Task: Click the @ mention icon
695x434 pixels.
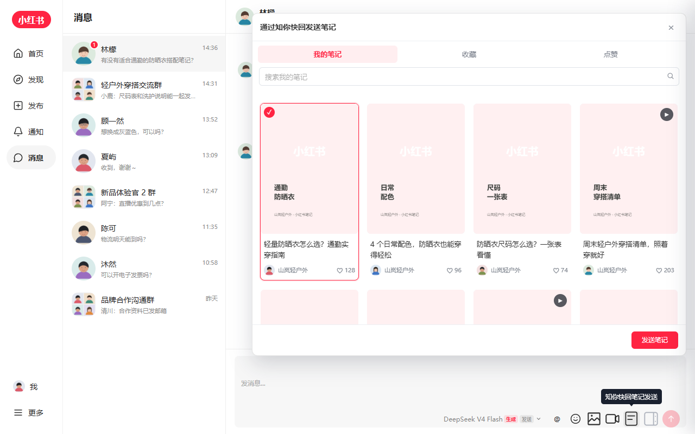Action: point(557,419)
